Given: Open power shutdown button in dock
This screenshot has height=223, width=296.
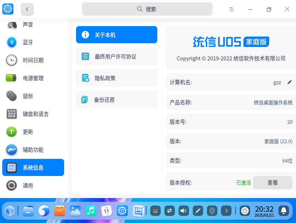Looking at the screenshot, I should click(245, 211).
